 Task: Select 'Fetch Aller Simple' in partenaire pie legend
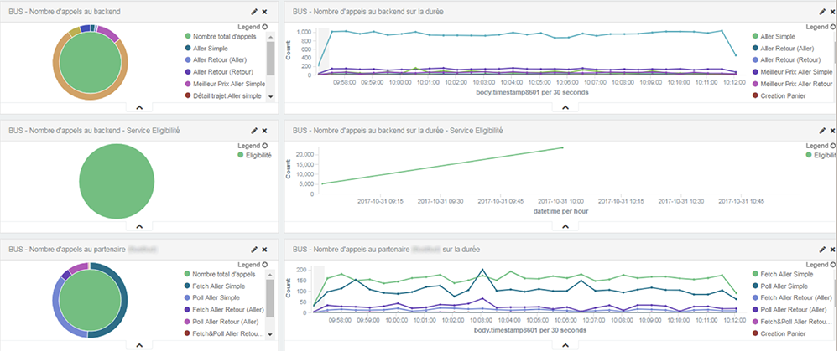tap(214, 286)
